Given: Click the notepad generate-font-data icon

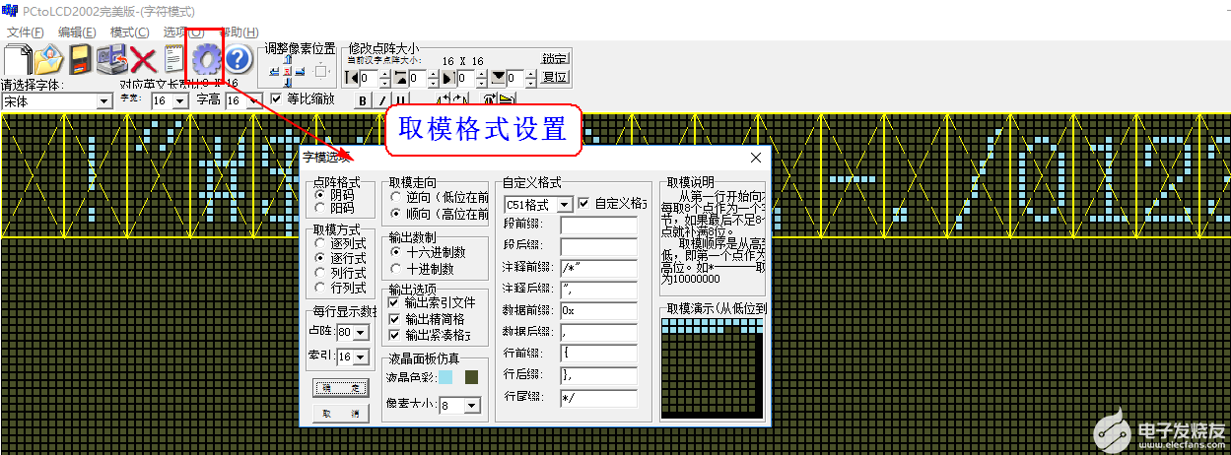Looking at the screenshot, I should [x=174, y=60].
